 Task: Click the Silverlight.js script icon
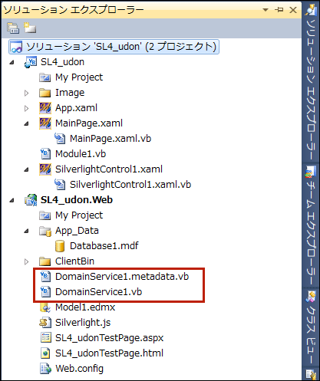(45, 323)
